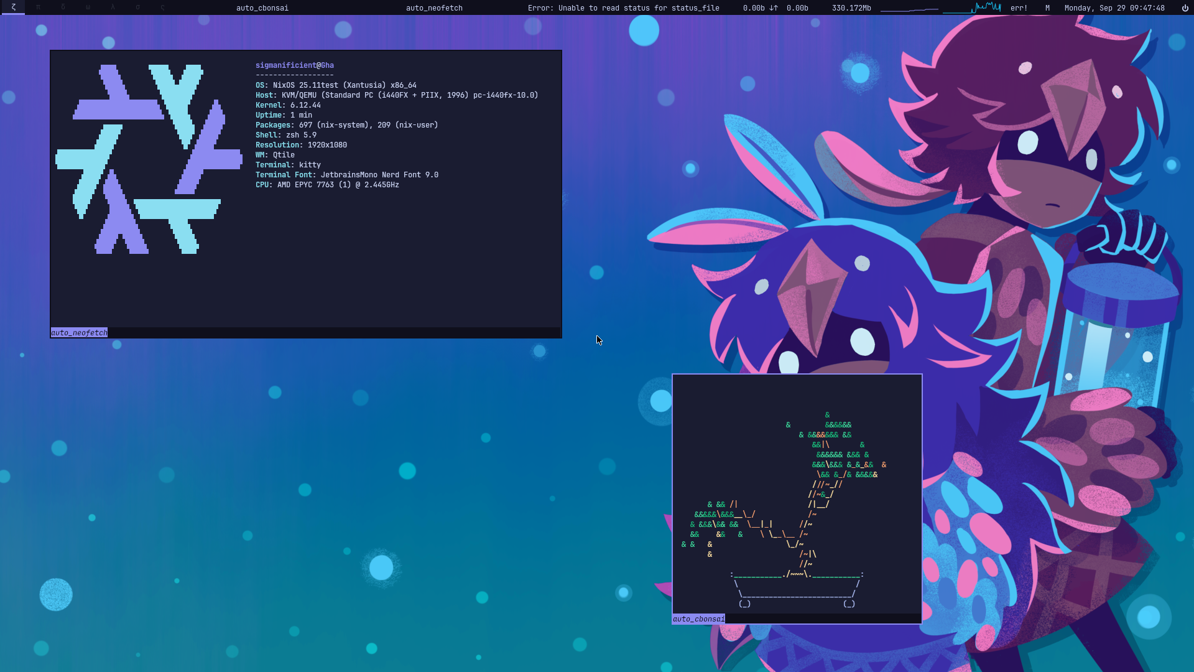The height and width of the screenshot is (672, 1194).
Task: Click the auto_cbonsai window title tab
Action: pyautogui.click(x=698, y=619)
